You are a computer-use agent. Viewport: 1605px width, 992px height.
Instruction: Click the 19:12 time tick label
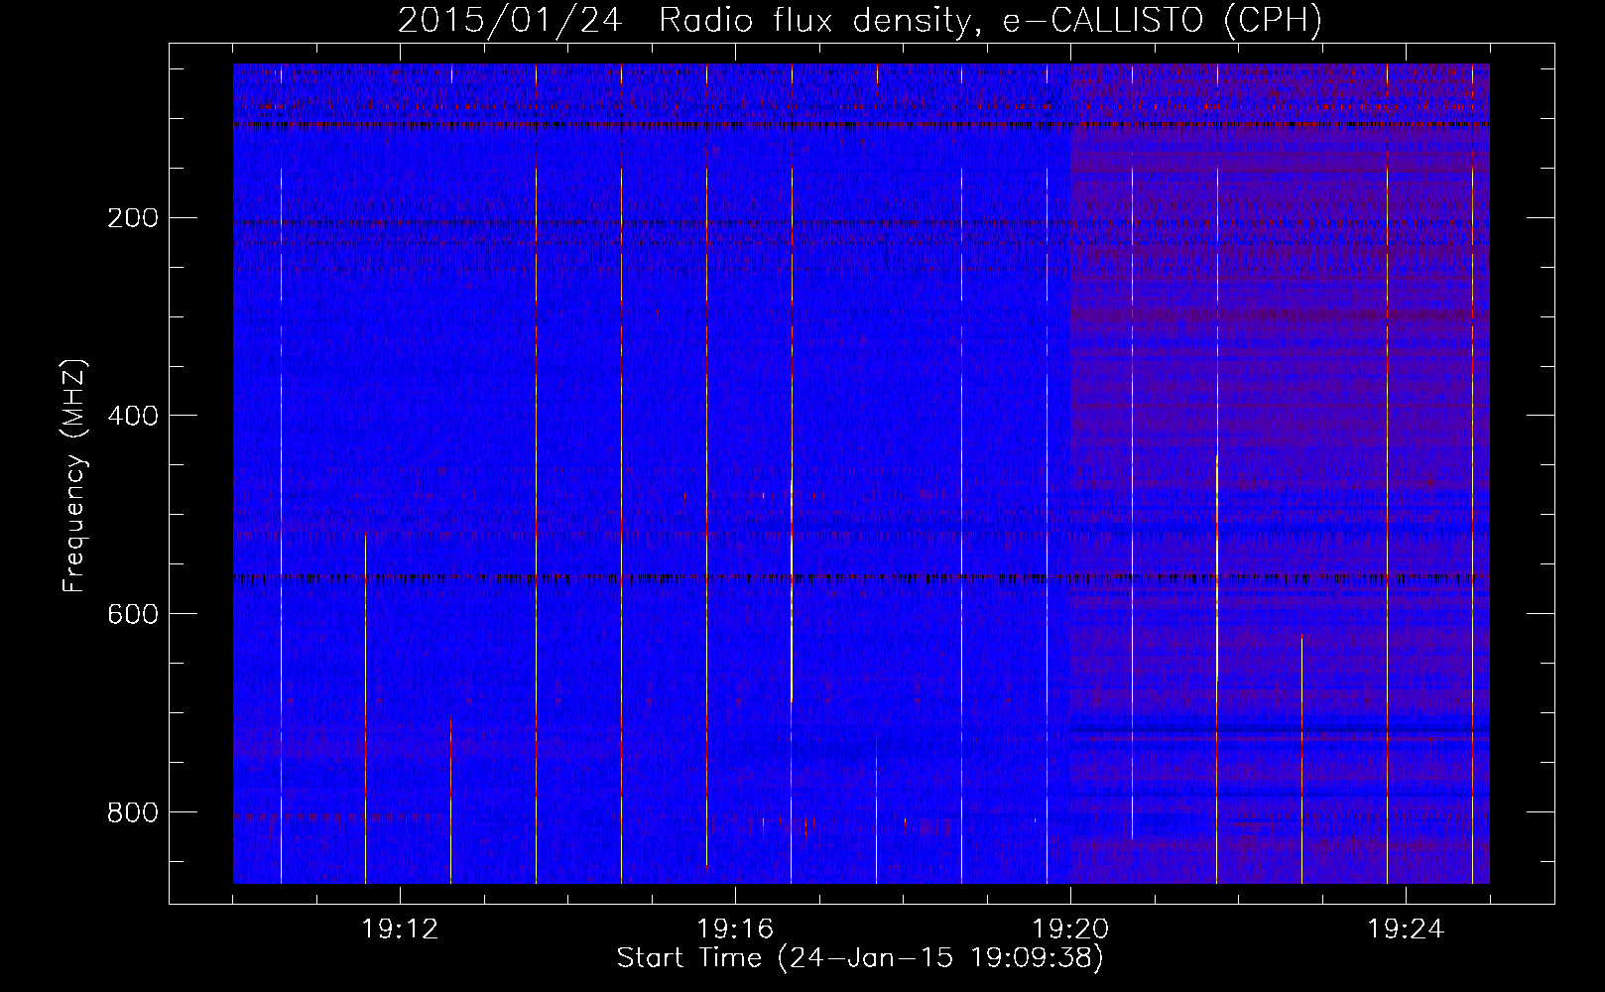pyautogui.click(x=400, y=930)
